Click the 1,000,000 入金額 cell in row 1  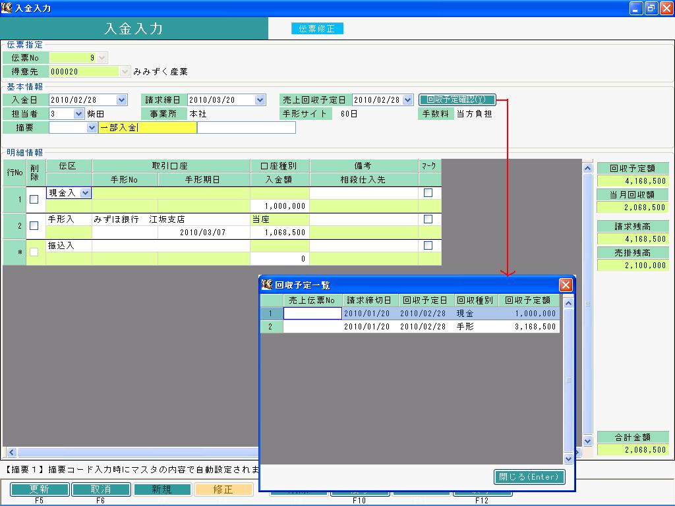pyautogui.click(x=279, y=206)
